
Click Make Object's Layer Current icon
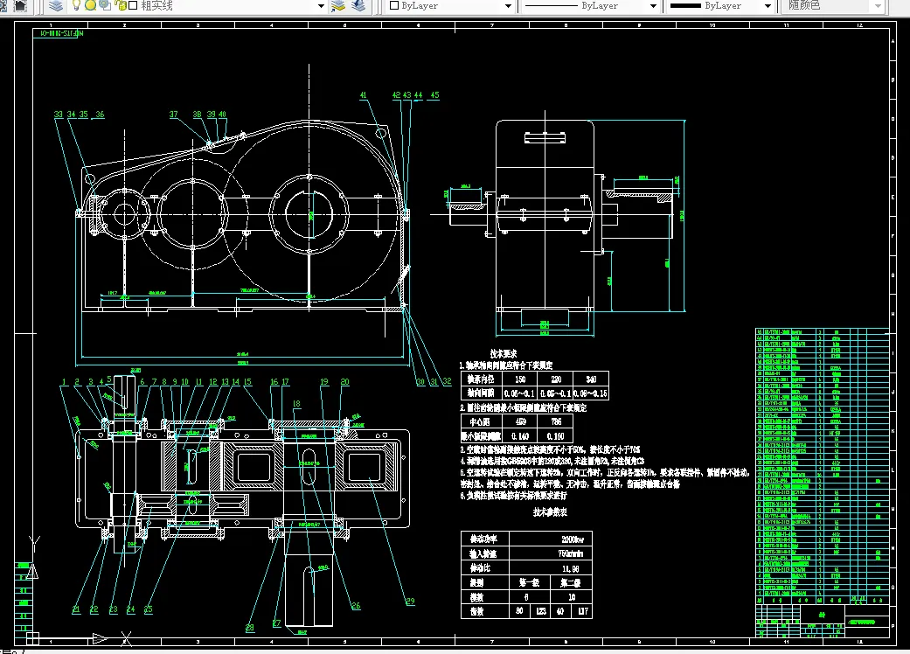tap(337, 6)
